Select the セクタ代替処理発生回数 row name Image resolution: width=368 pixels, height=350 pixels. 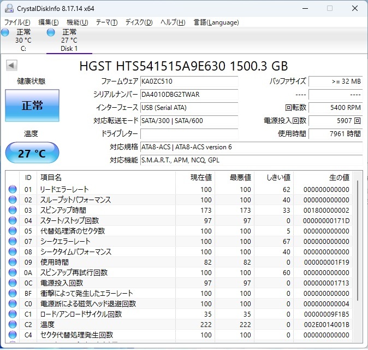(76, 335)
